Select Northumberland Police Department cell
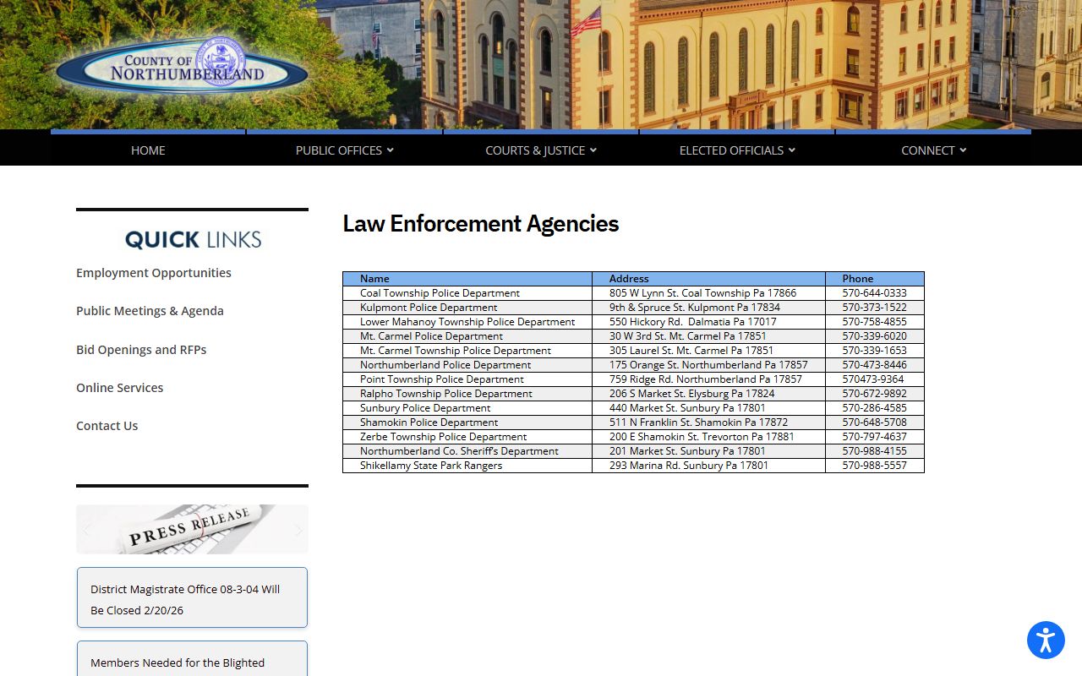Viewport: 1082px width, 676px height. (467, 365)
